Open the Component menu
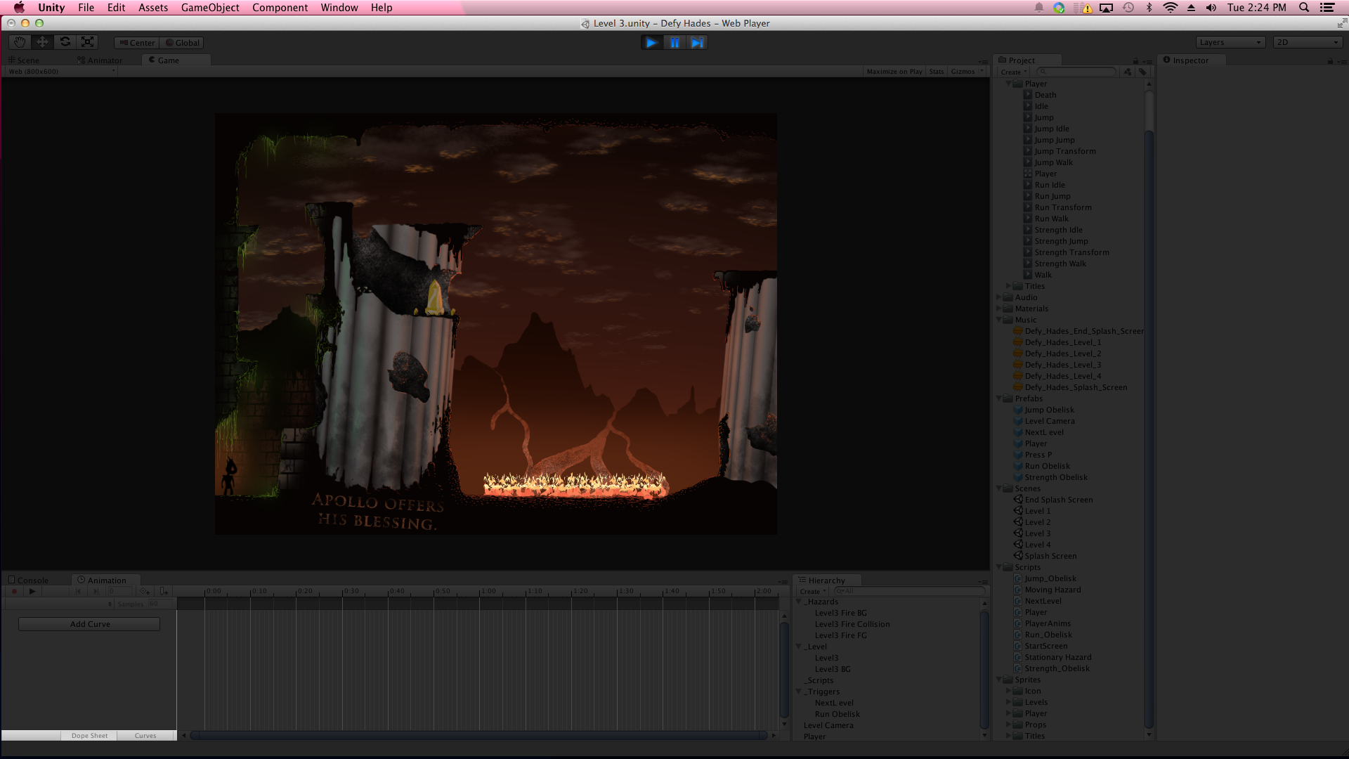The height and width of the screenshot is (759, 1349). point(280,8)
